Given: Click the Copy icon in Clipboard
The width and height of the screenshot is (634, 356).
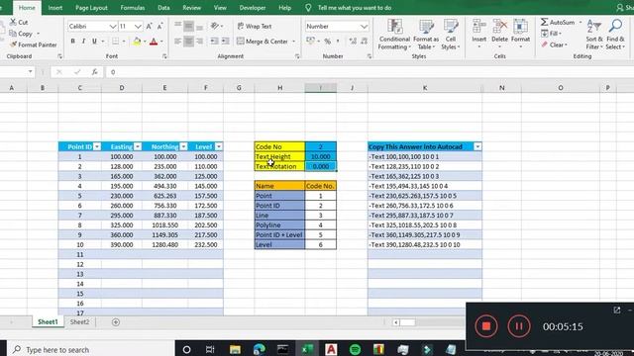Looking at the screenshot, I should pyautogui.click(x=13, y=34).
